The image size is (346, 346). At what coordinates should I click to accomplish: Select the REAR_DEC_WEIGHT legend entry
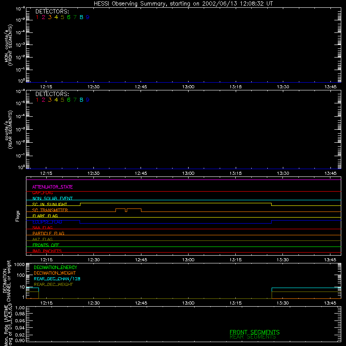[x=53, y=285]
